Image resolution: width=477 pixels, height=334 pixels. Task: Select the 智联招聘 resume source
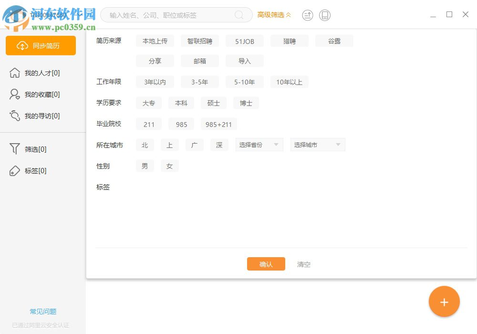(199, 41)
